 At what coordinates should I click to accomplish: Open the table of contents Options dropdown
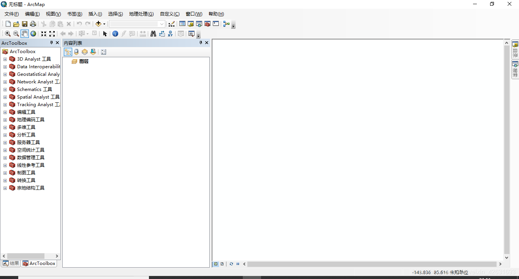coord(103,52)
